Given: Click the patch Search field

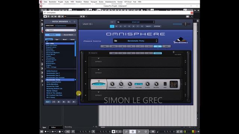Looking at the screenshot, I should pyautogui.click(x=60, y=30).
